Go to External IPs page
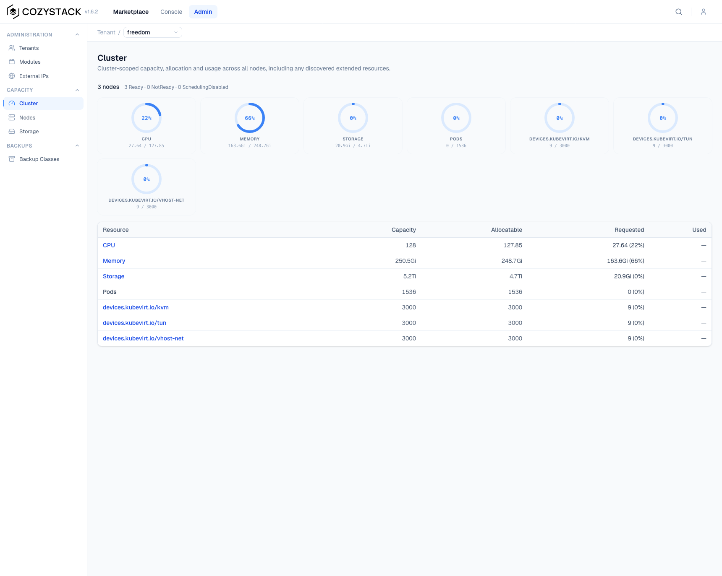The height and width of the screenshot is (576, 722). pyautogui.click(x=43, y=76)
